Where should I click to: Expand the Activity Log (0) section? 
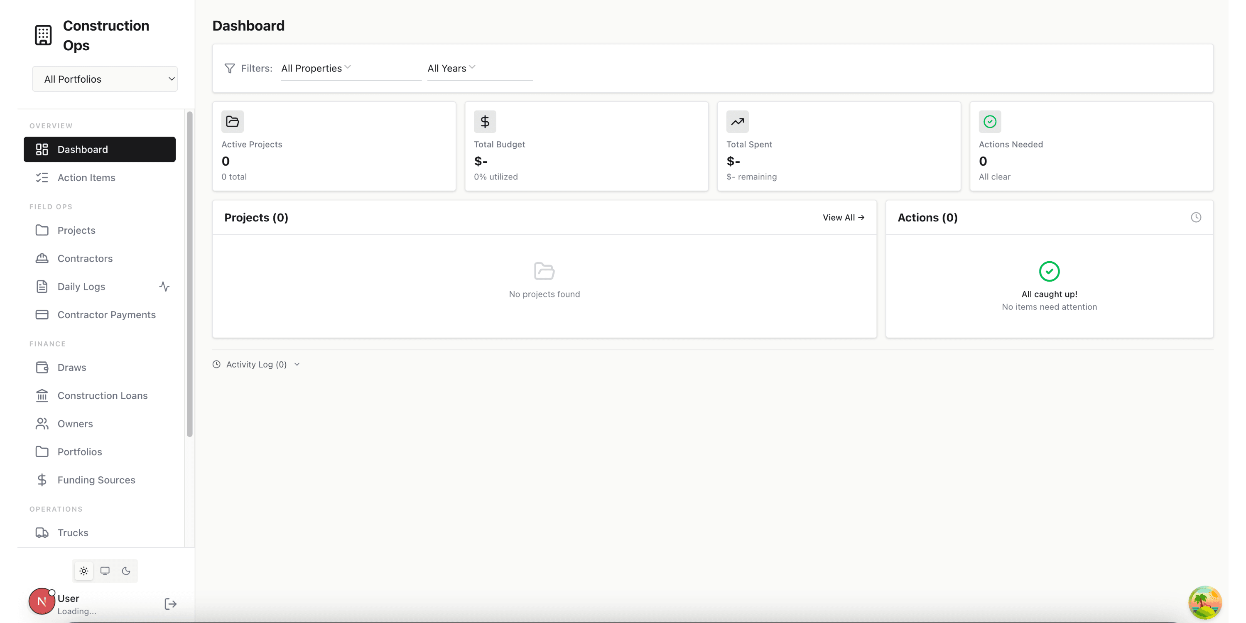coord(256,364)
